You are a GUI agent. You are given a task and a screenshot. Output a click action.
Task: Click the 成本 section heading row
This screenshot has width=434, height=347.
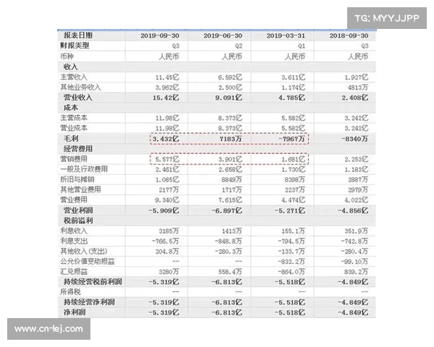[71, 107]
